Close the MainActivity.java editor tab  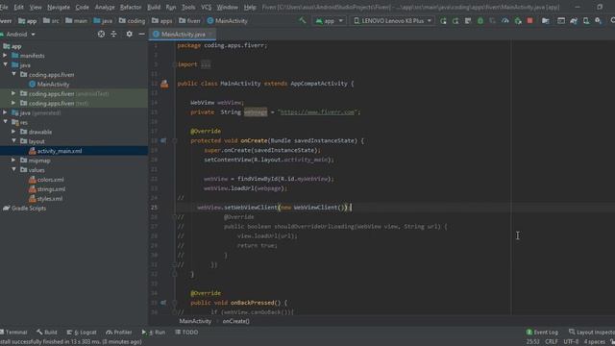point(210,35)
